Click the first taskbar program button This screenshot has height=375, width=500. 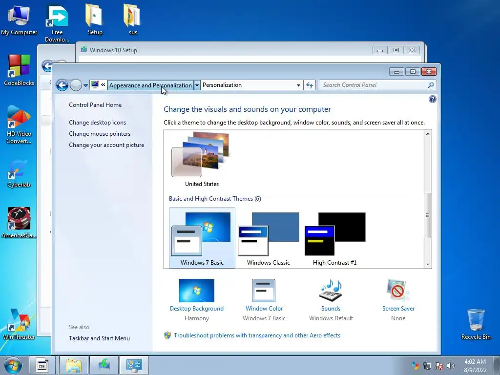pyautogui.click(x=42, y=365)
